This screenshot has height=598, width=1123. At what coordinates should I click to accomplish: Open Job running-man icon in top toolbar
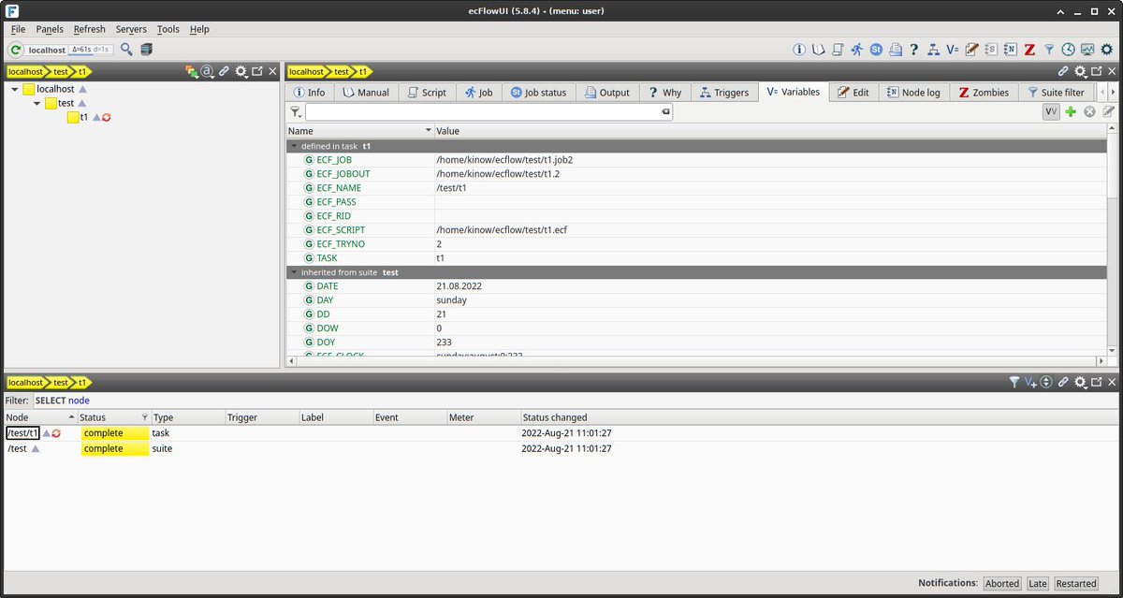856,50
